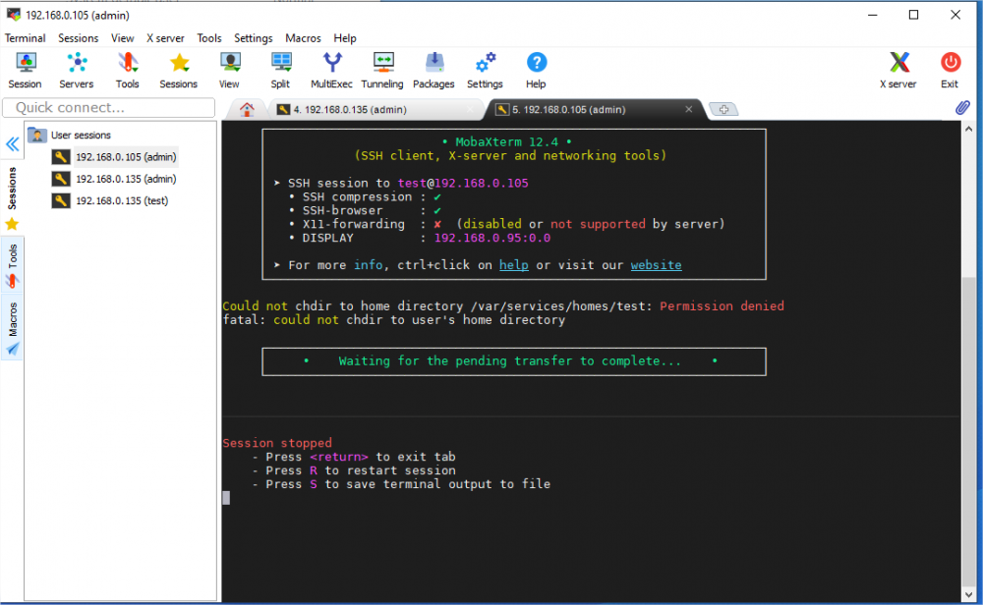Open the View toolbar icon
Viewport: 983px width, 605px height.
click(229, 70)
